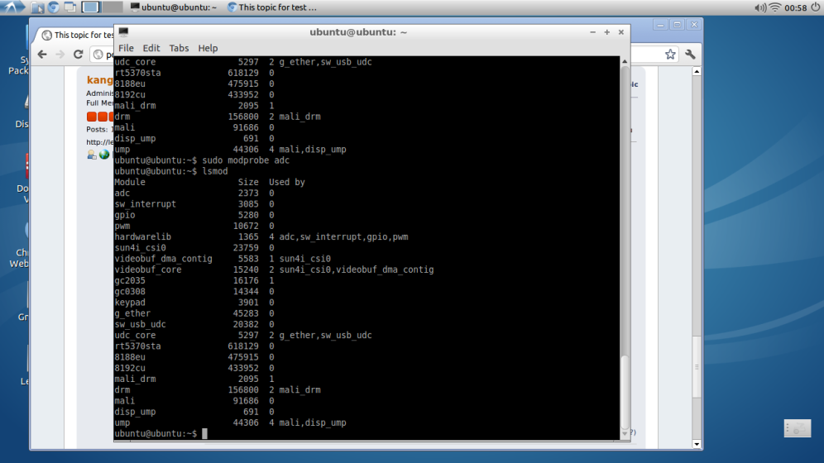The height and width of the screenshot is (463, 824).
Task: Open the browser wrench settings menu
Action: coord(690,54)
